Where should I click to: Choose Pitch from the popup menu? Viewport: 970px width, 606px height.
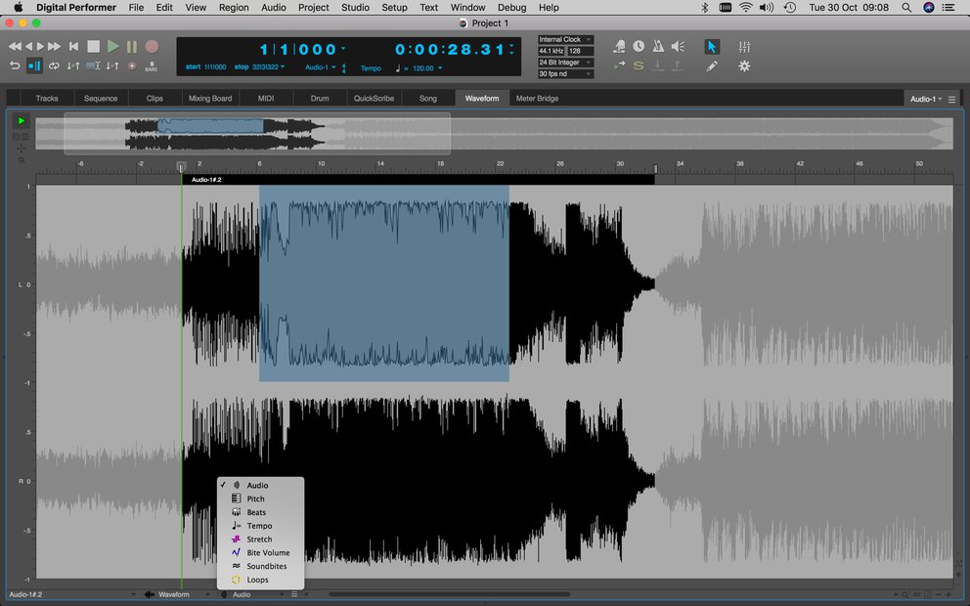[x=255, y=498]
